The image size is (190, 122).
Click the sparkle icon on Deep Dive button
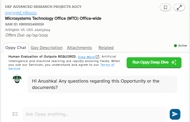click(174, 62)
